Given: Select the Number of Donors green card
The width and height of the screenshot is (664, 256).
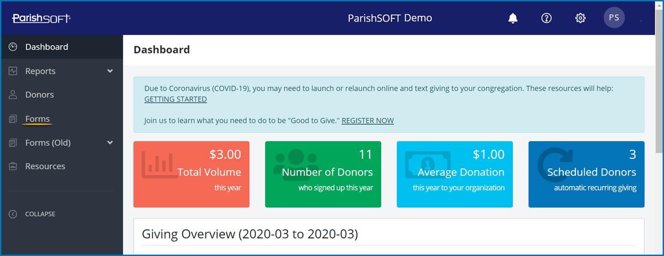Looking at the screenshot, I should [x=323, y=174].
